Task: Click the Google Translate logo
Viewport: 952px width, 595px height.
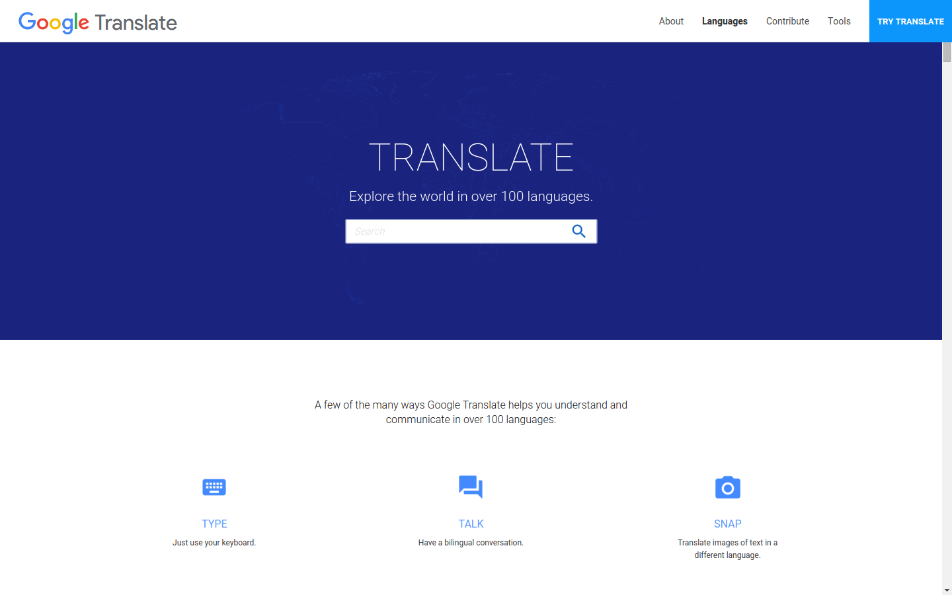Action: [98, 22]
